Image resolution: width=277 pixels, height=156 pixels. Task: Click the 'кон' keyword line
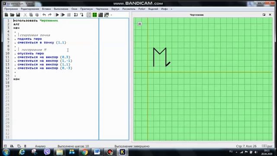pos(16,79)
